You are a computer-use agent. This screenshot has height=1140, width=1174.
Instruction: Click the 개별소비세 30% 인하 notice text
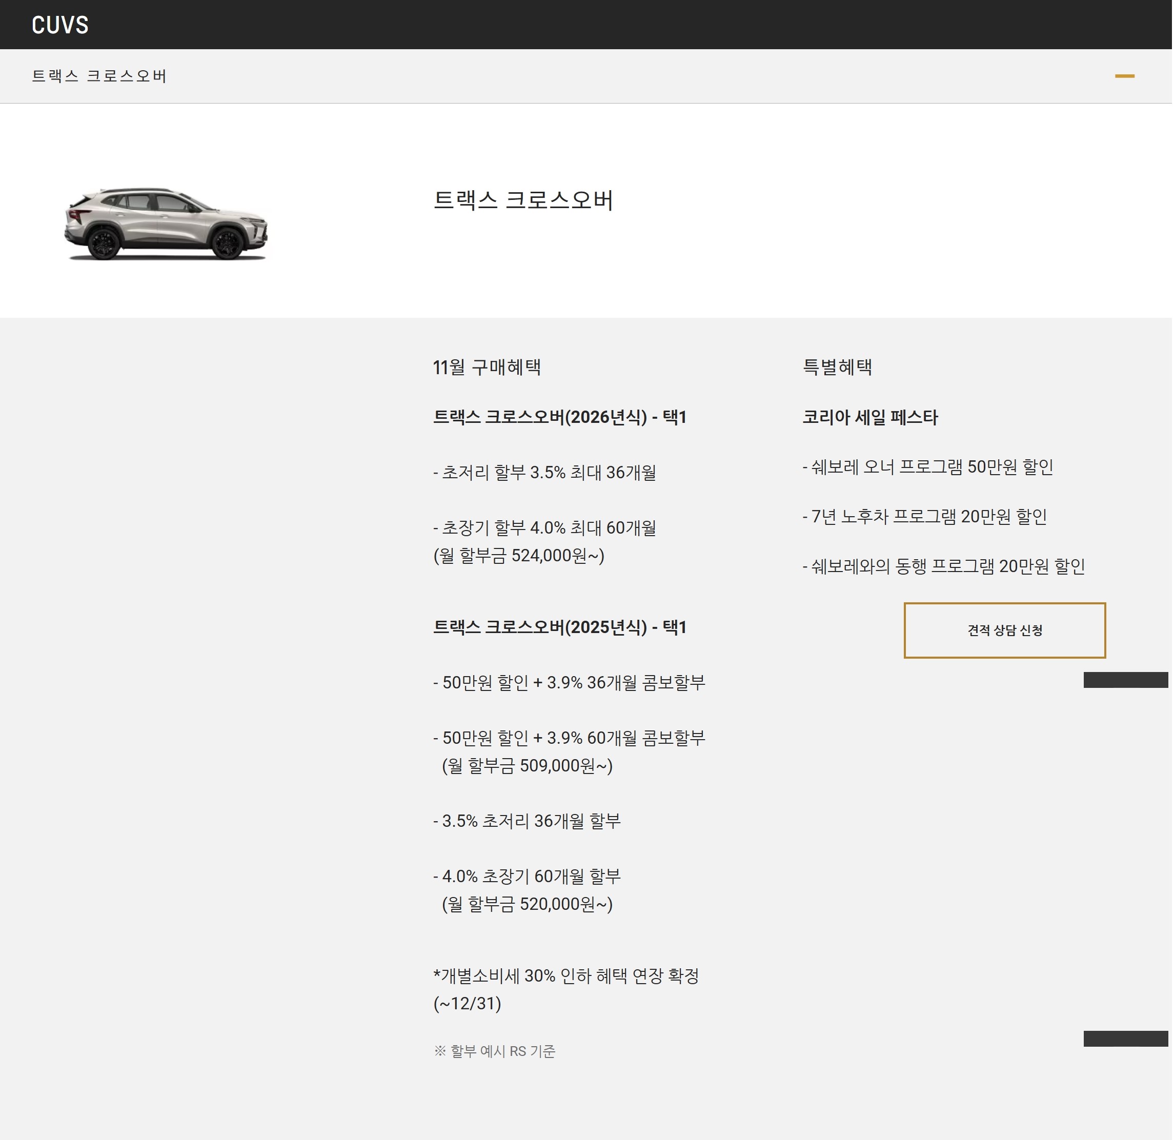(565, 976)
